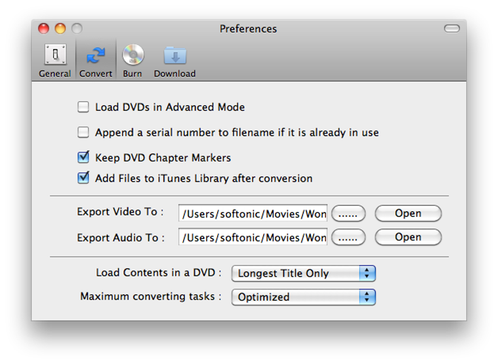
Task: Open the Export Video folder
Action: 408,213
